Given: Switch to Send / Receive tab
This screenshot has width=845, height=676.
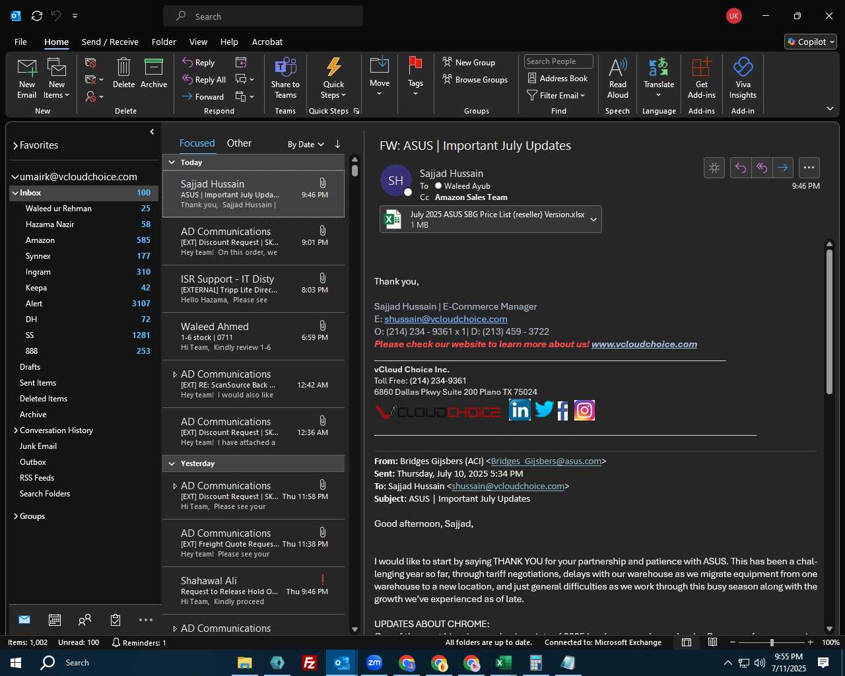Looking at the screenshot, I should tap(110, 42).
